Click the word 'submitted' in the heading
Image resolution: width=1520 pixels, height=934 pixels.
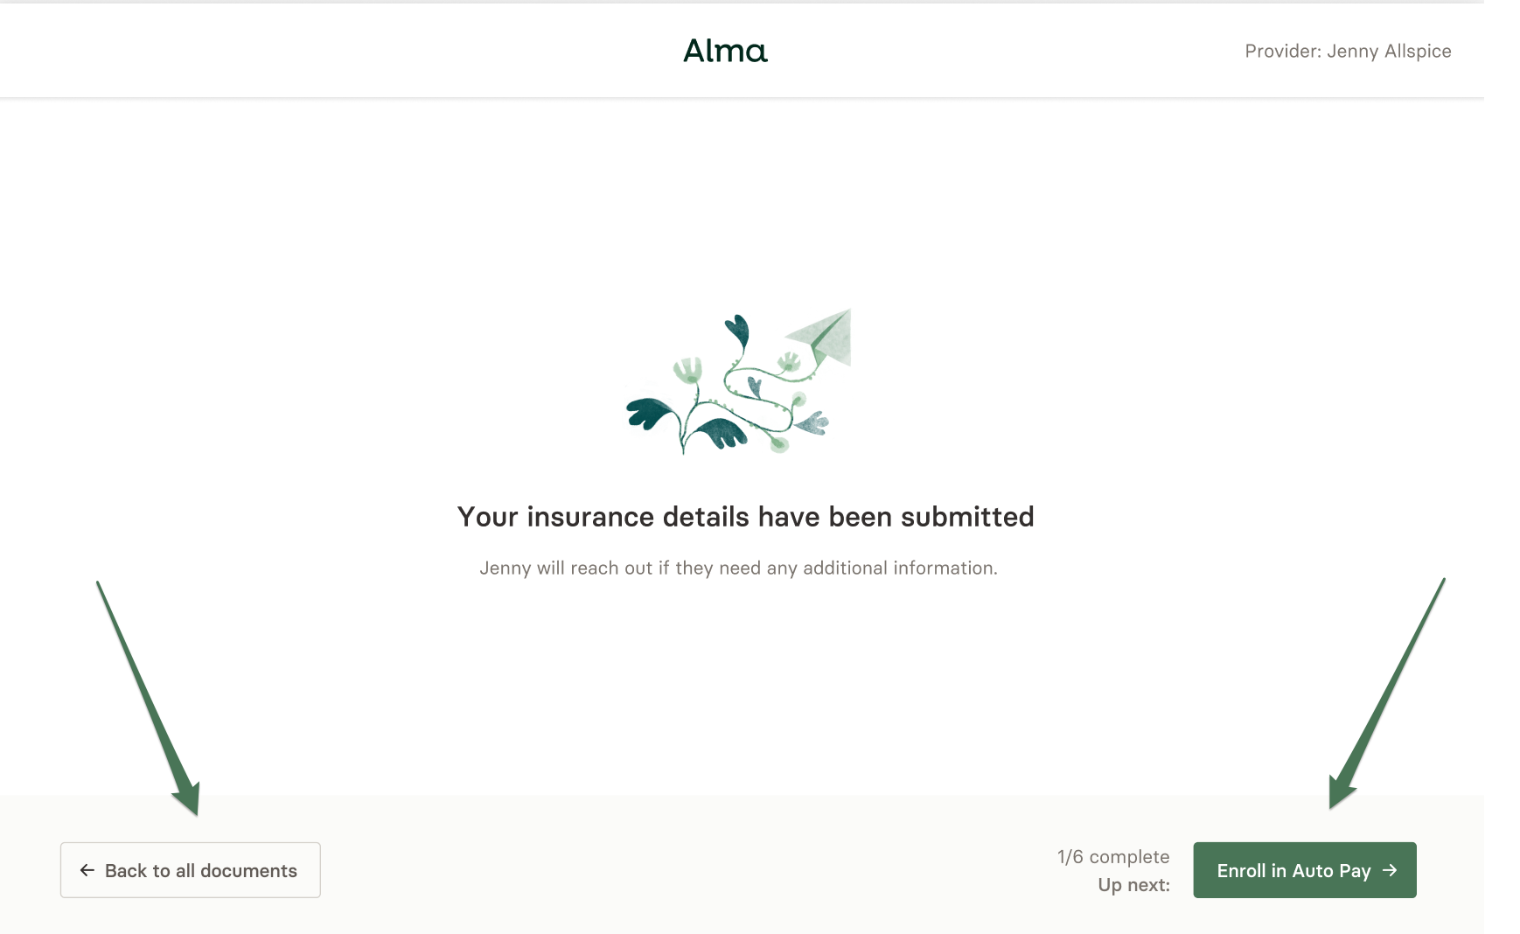[x=967, y=517]
